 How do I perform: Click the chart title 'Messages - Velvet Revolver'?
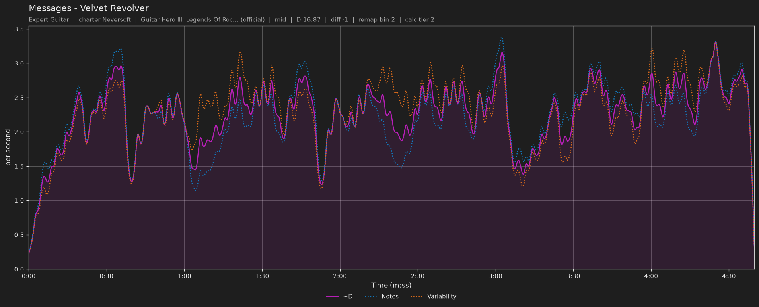click(x=89, y=8)
